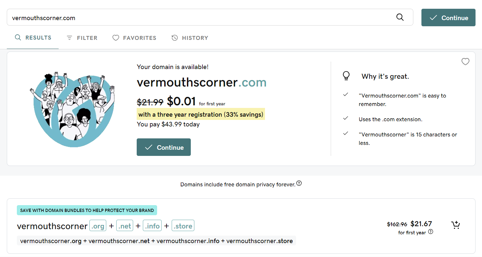The width and height of the screenshot is (482, 257).
Task: Open domain privacy info question mark
Action: (x=299, y=183)
